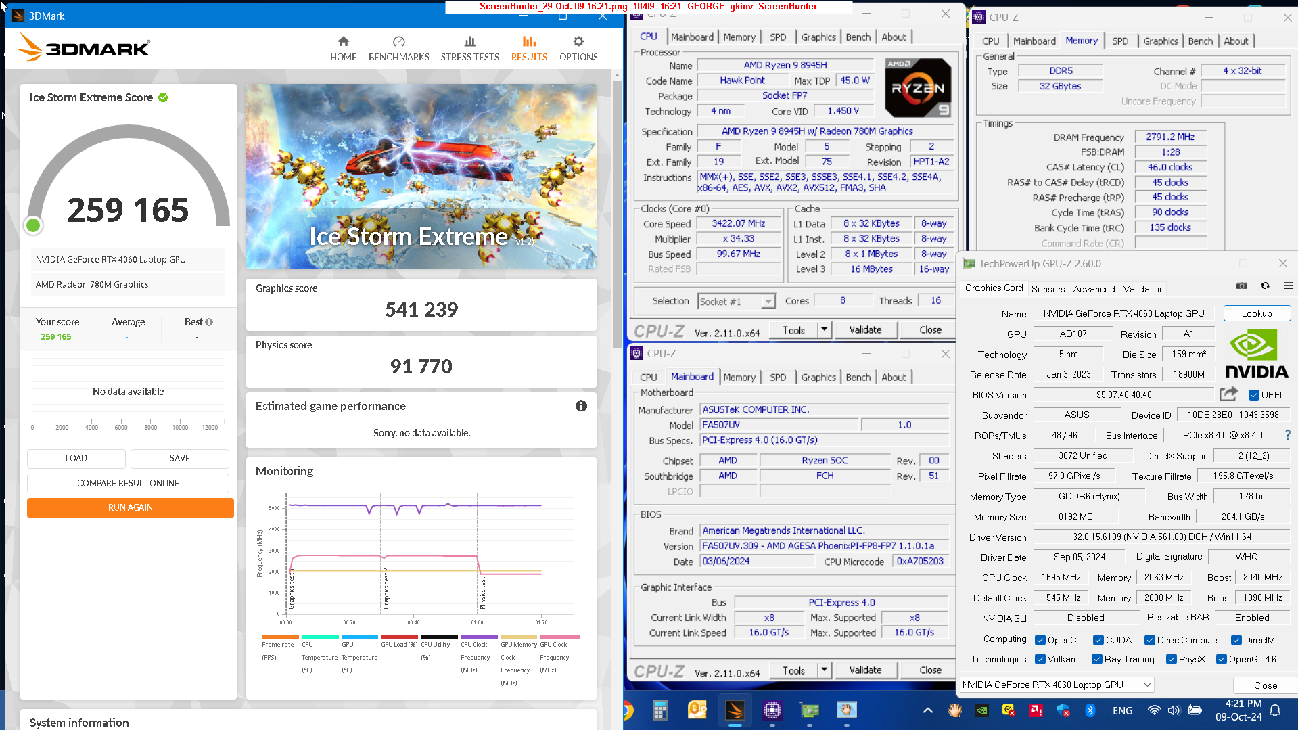Open the OPTIONS gear in 3DMark

tap(578, 49)
